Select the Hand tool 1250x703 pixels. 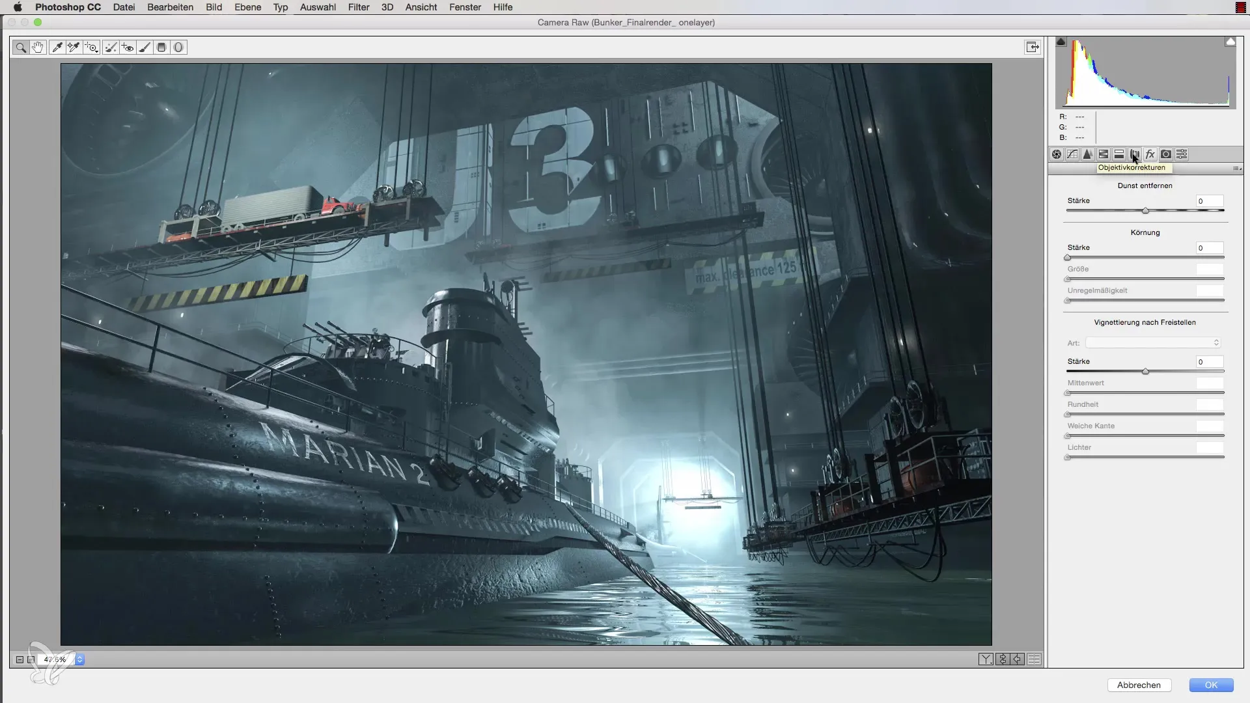point(38,48)
